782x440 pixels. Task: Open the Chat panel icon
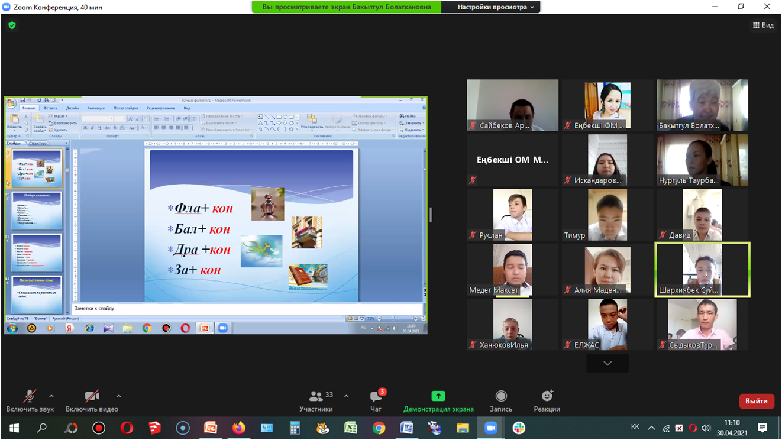[376, 397]
